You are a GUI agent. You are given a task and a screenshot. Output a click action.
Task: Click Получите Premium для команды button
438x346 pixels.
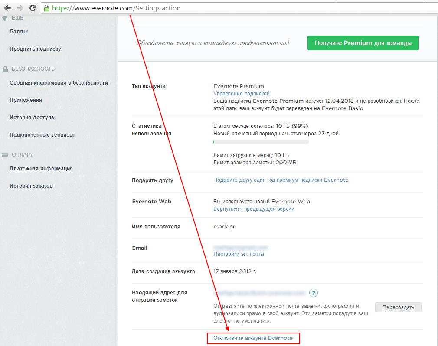(363, 43)
